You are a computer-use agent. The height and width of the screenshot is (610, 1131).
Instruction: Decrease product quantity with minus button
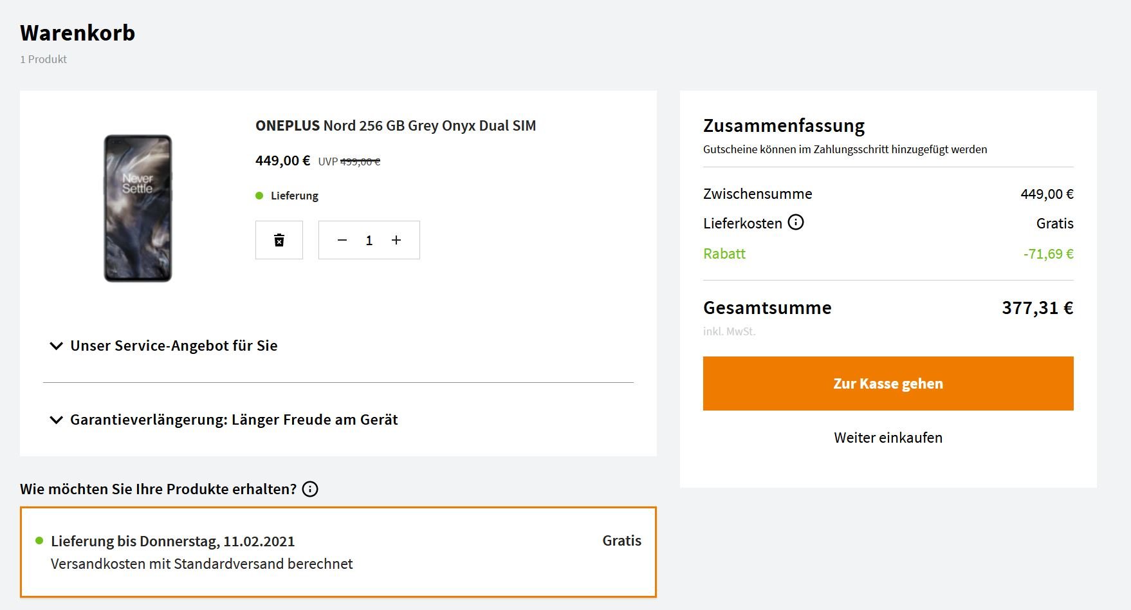pyautogui.click(x=342, y=240)
